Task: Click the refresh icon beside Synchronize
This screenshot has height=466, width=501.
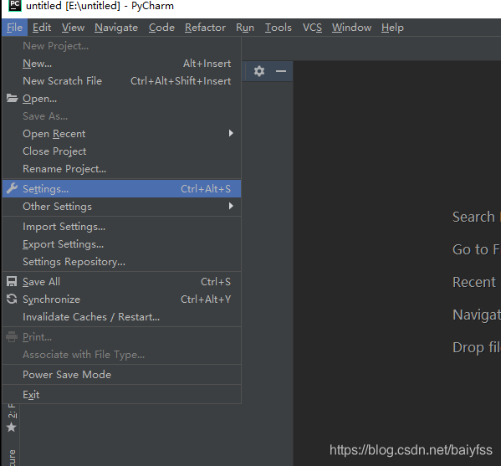Action: (12, 300)
